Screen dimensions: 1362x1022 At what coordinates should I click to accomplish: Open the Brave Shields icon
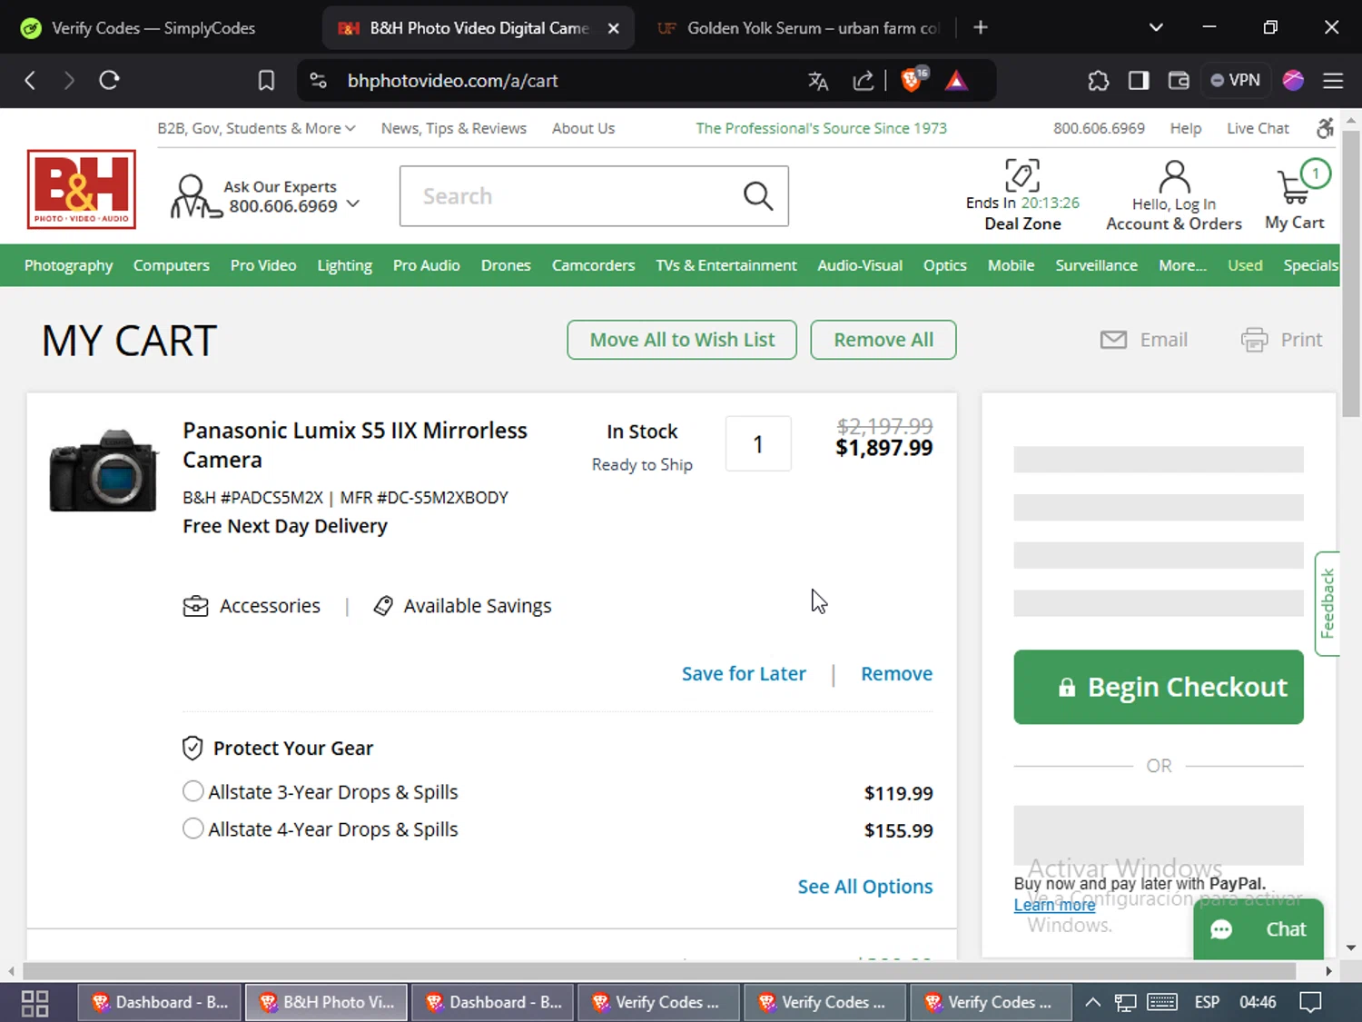tap(913, 80)
